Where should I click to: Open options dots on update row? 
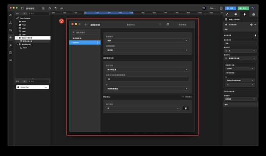(97, 42)
